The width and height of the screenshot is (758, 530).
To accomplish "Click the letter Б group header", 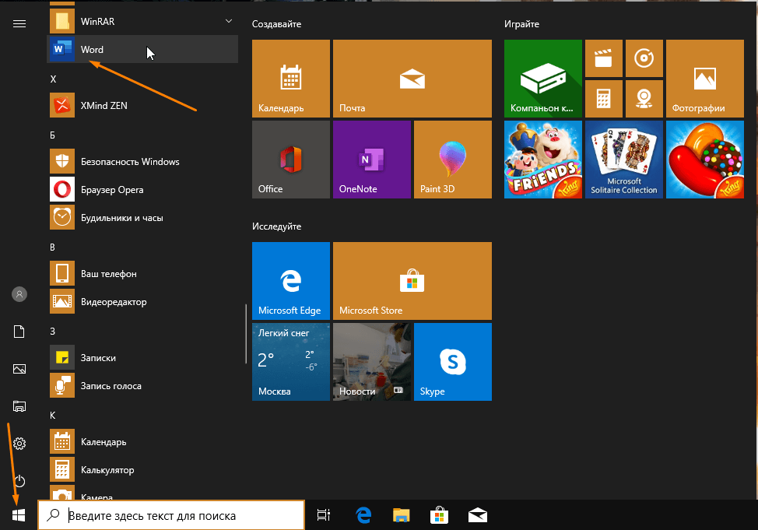I will tap(53, 135).
